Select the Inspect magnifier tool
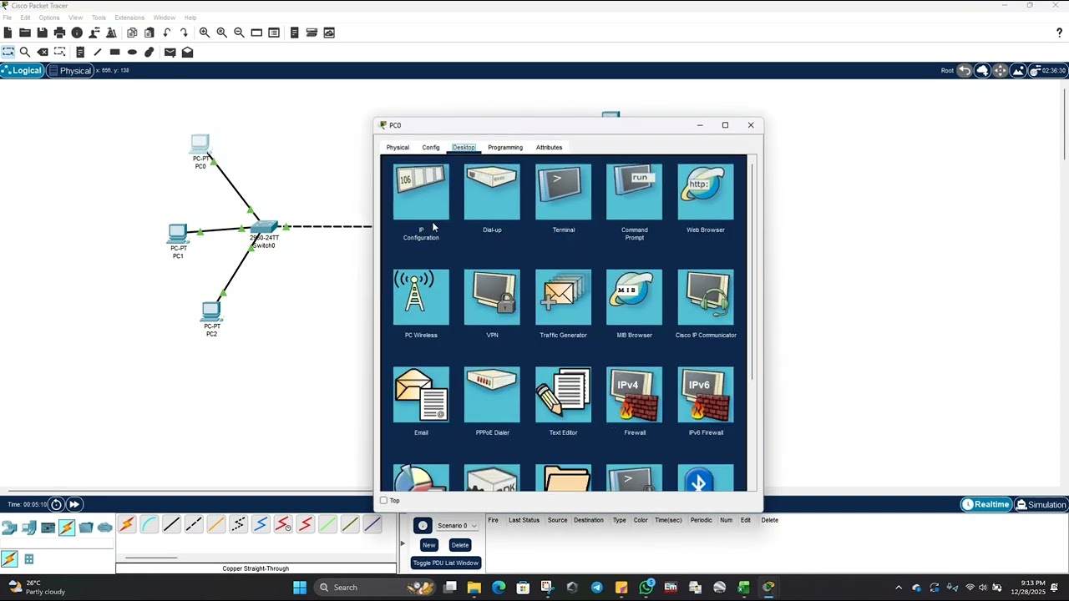Viewport: 1069px width, 601px height. (25, 52)
